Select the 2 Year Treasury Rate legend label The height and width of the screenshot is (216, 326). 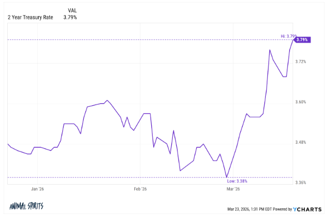coord(30,17)
